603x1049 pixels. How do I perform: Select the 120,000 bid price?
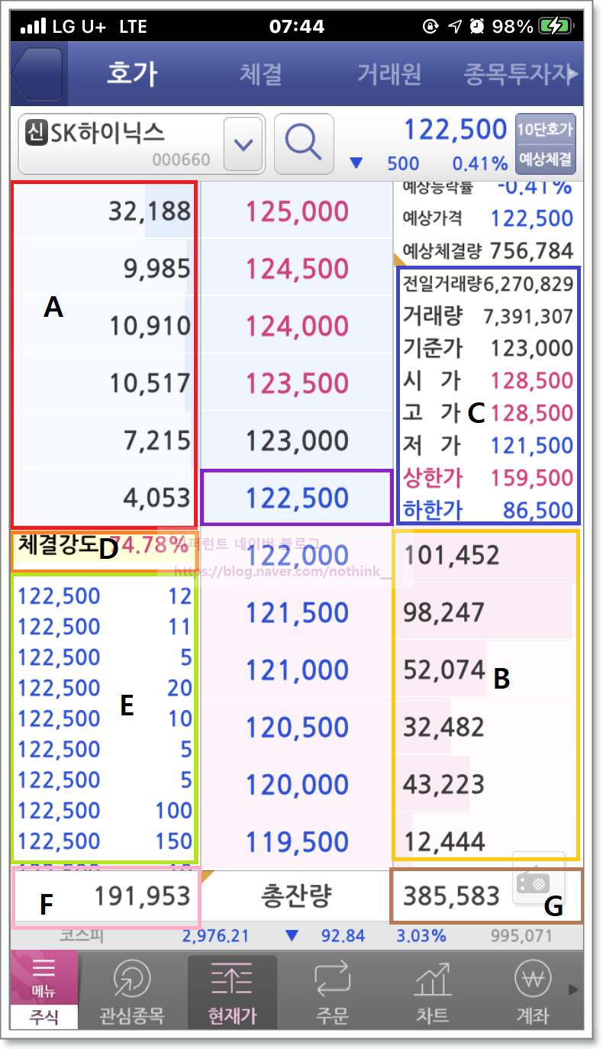(x=295, y=784)
